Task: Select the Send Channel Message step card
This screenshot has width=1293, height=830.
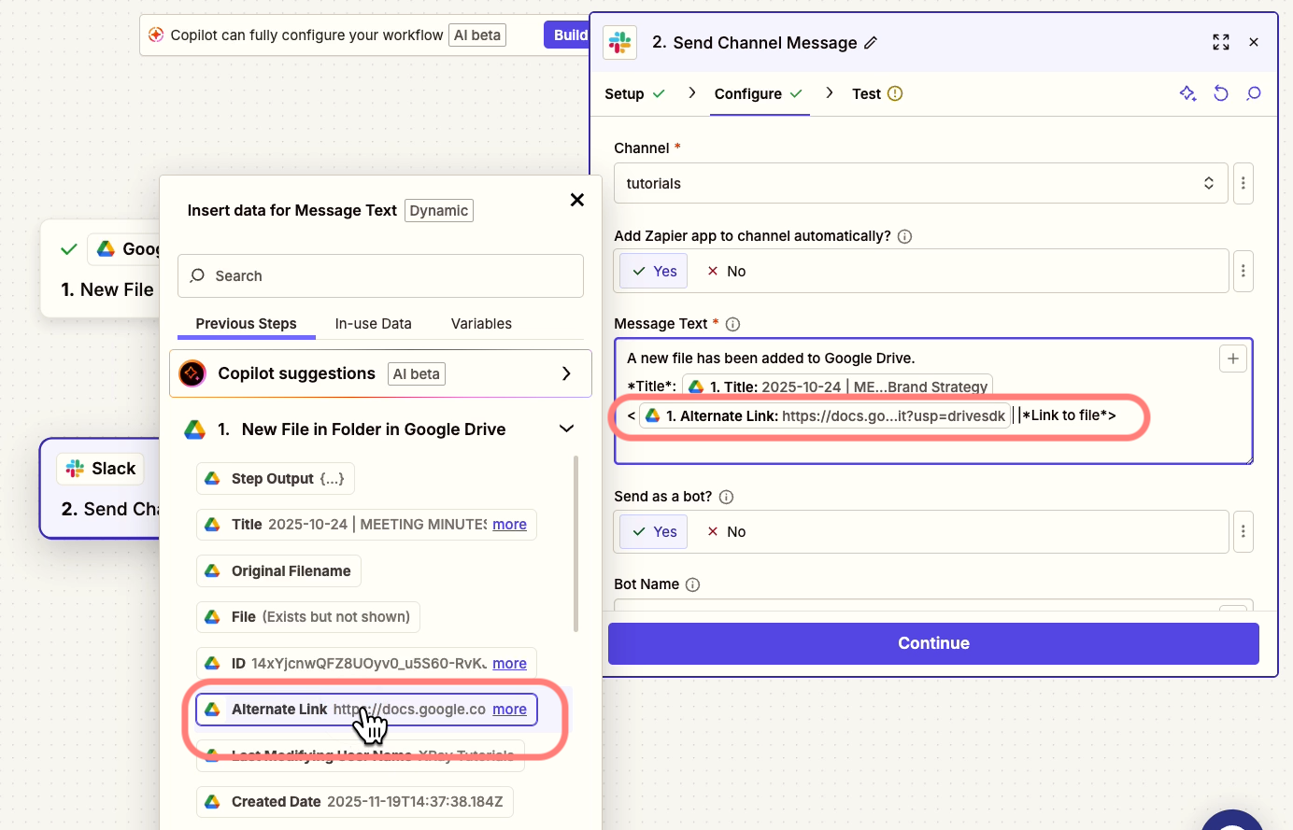Action: (101, 489)
